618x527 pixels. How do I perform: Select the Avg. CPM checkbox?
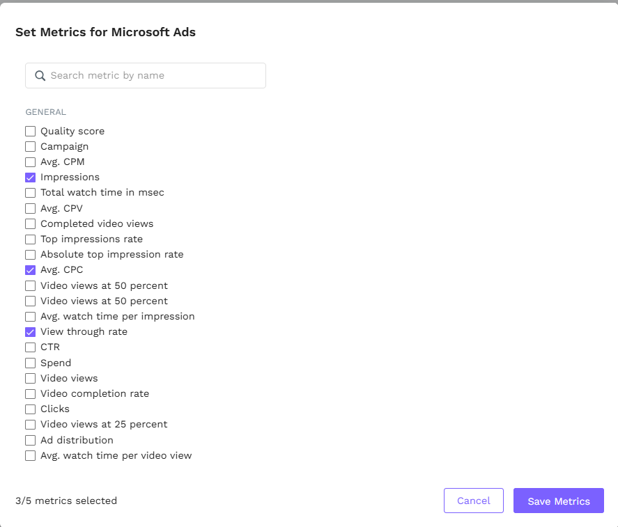[31, 162]
